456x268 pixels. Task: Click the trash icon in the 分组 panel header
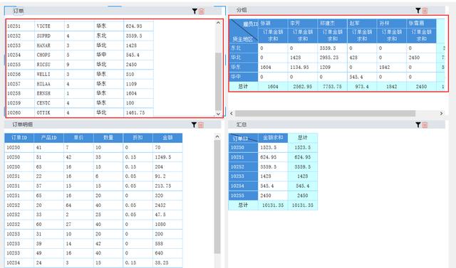point(425,11)
